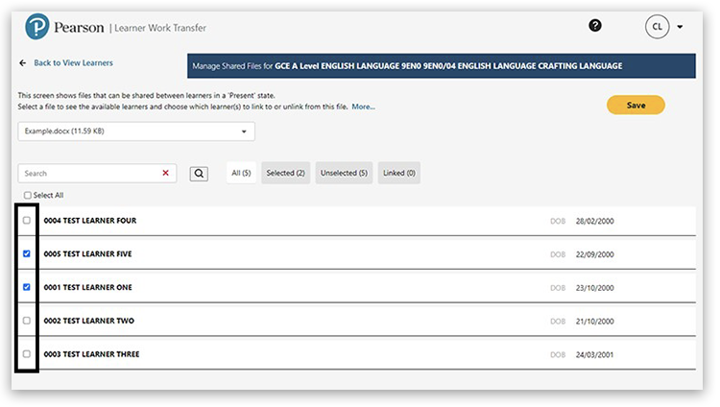
Task: Show the Selected (2) tab
Action: [285, 173]
